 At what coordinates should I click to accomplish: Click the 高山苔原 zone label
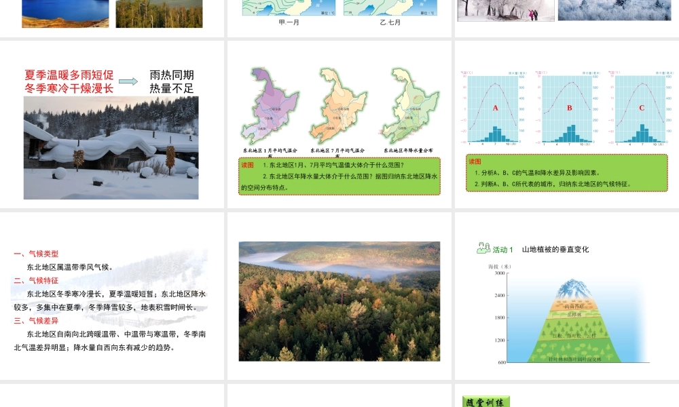click(x=574, y=306)
